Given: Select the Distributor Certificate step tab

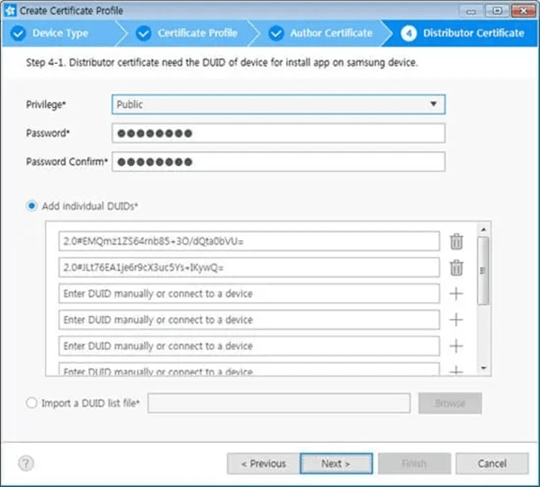Looking at the screenshot, I should coord(463,33).
